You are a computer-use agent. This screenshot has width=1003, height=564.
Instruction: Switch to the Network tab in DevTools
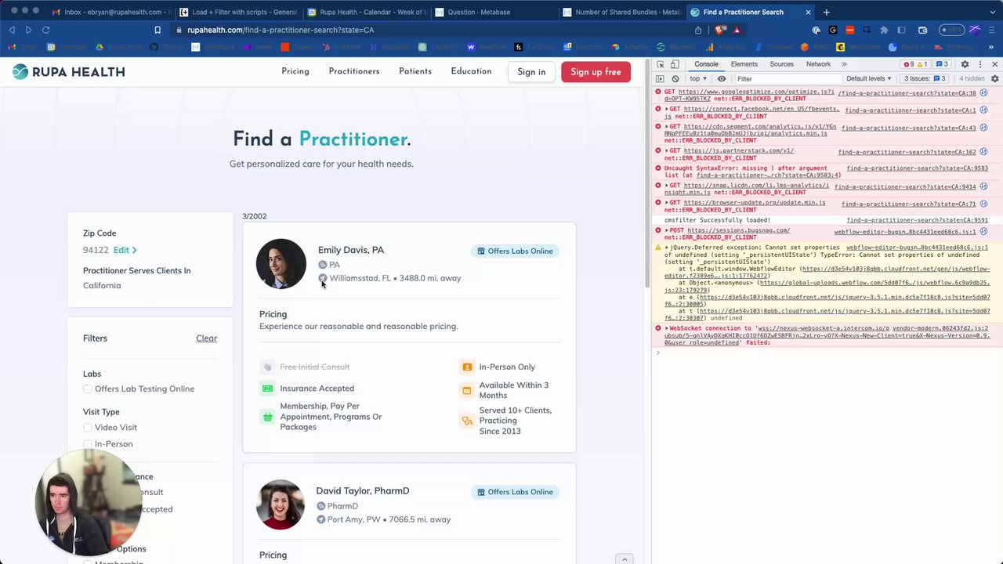click(x=818, y=64)
